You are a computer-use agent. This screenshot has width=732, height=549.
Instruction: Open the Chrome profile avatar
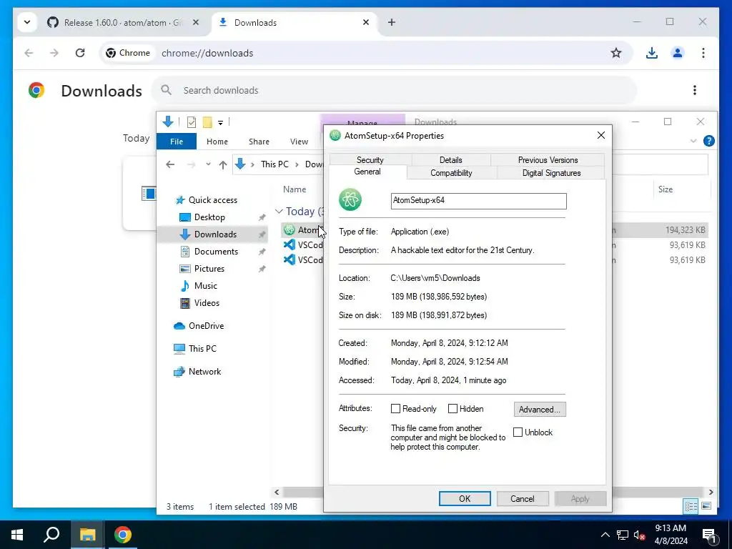(678, 53)
